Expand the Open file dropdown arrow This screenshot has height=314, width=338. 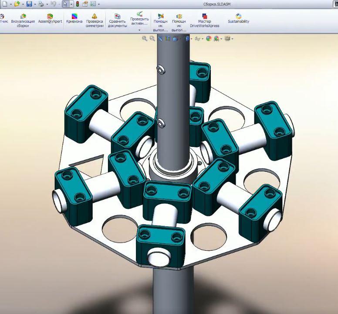(23, 4)
